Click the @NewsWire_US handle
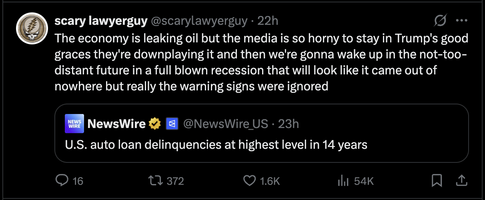 pyautogui.click(x=225, y=124)
